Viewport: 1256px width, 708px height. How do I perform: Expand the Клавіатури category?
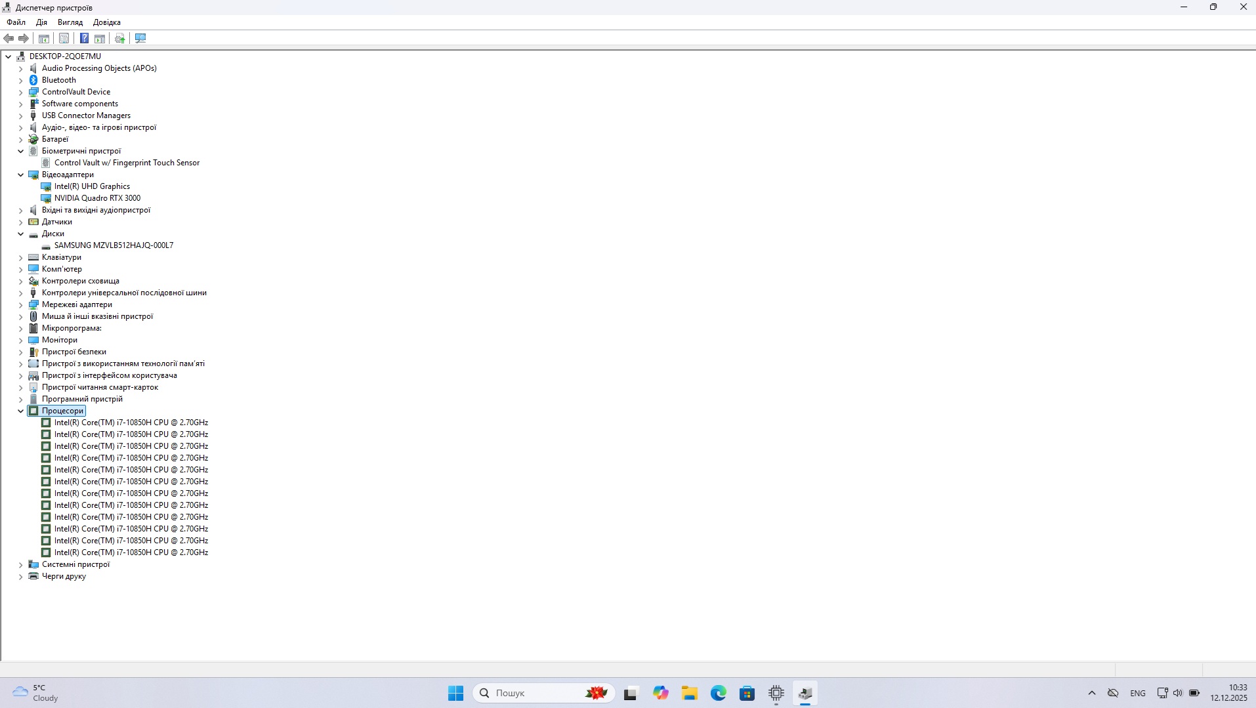coord(20,257)
